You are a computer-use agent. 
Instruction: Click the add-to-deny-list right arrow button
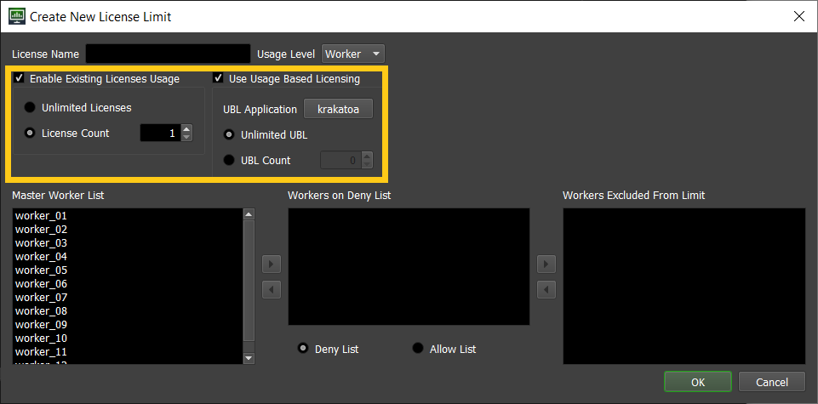272,265
